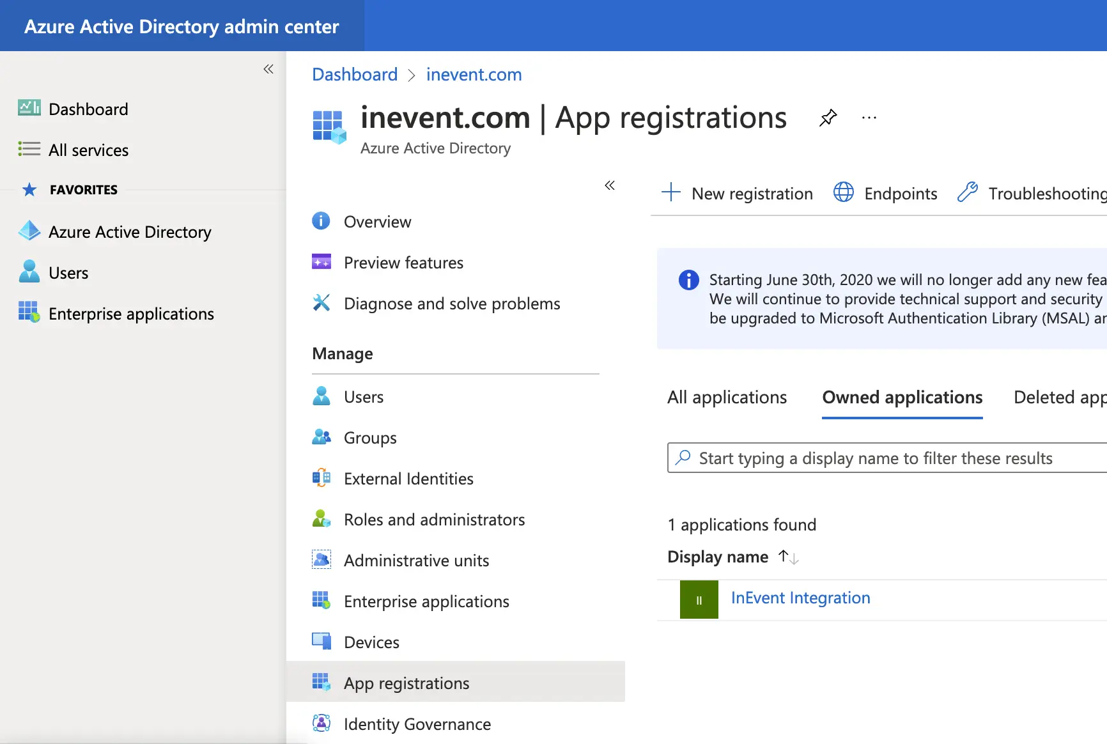Go to Dashboard in the sidebar
Image resolution: width=1107 pixels, height=744 pixels.
[x=88, y=109]
